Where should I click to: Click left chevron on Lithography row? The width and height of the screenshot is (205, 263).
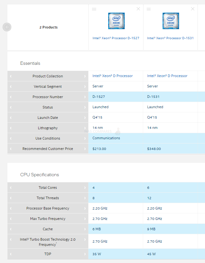(11, 128)
